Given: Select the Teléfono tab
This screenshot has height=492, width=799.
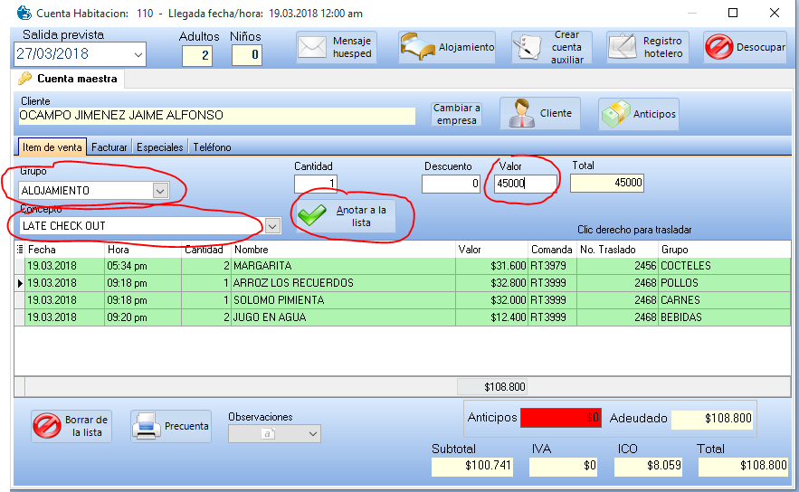Looking at the screenshot, I should pos(212,147).
